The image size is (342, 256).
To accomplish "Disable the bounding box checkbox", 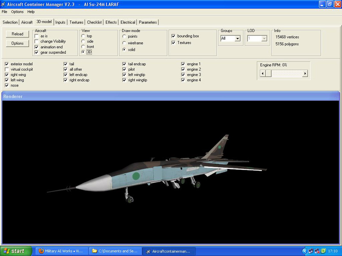I will tap(173, 36).
